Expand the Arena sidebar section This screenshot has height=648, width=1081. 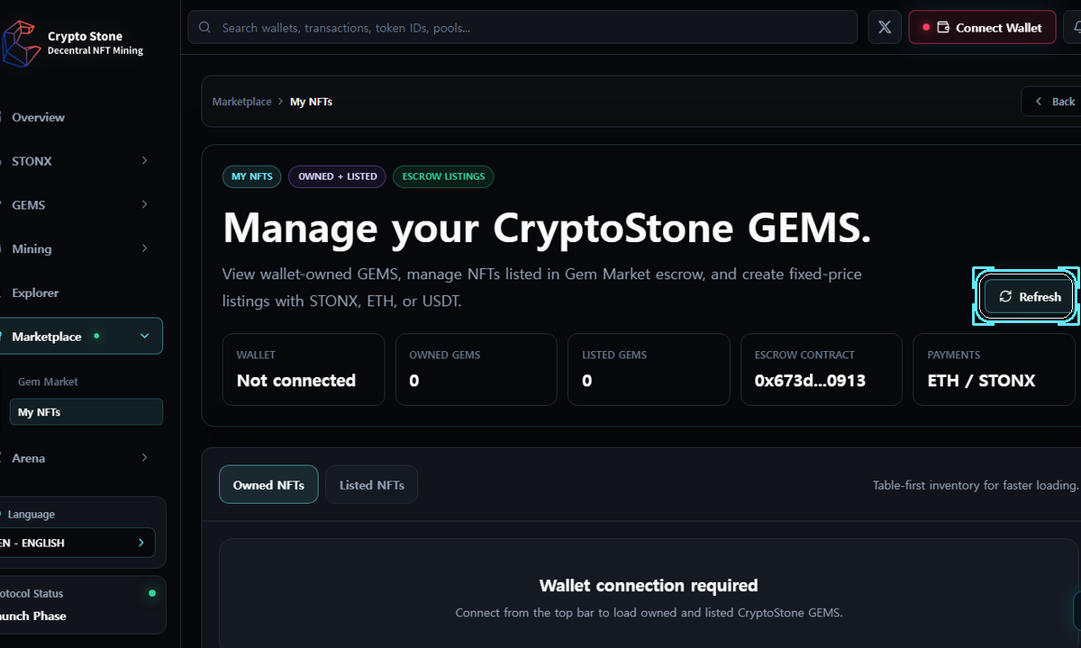(81, 458)
